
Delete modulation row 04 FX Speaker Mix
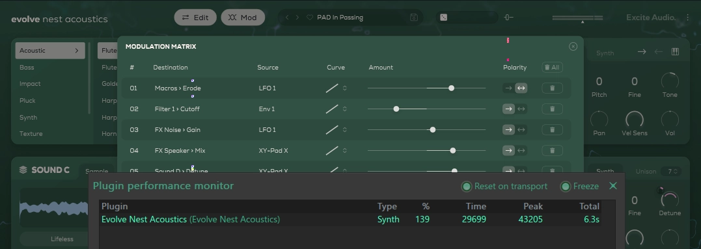click(552, 150)
